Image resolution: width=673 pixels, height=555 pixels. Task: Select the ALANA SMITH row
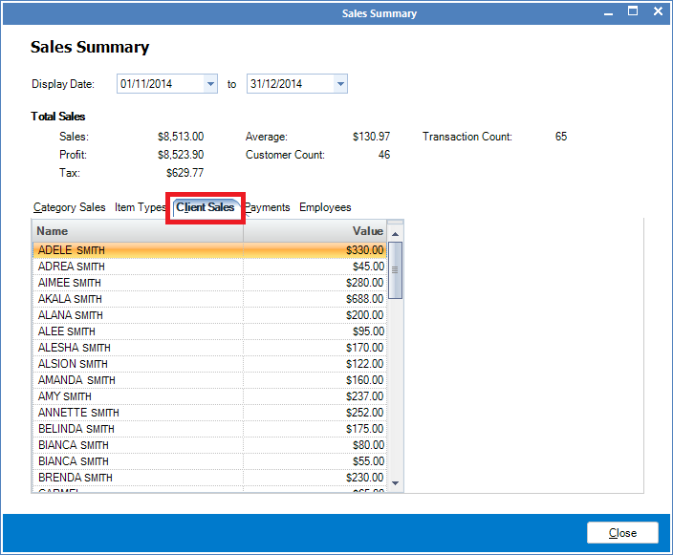click(x=209, y=315)
